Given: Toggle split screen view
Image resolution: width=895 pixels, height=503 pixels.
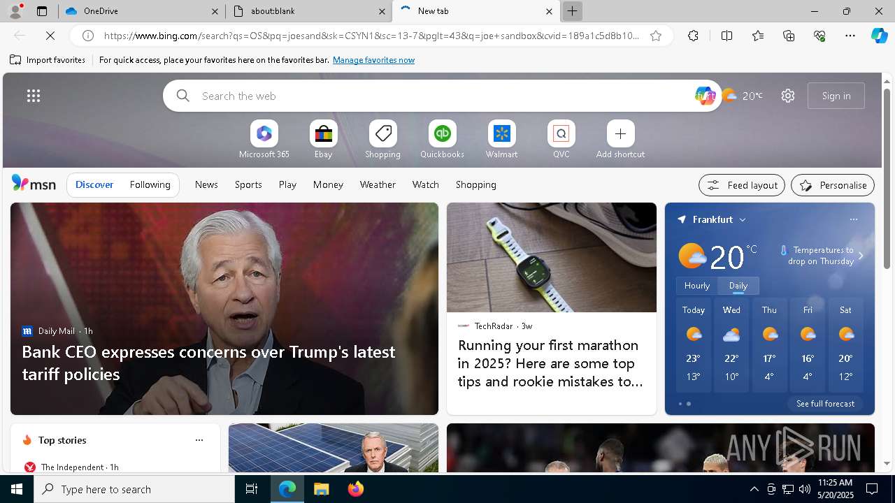Looking at the screenshot, I should tap(726, 36).
